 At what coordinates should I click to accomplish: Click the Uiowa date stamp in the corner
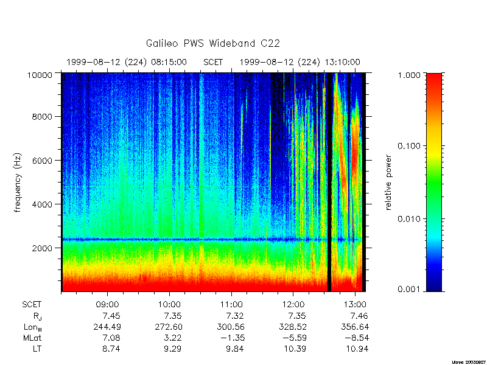pos(469,362)
